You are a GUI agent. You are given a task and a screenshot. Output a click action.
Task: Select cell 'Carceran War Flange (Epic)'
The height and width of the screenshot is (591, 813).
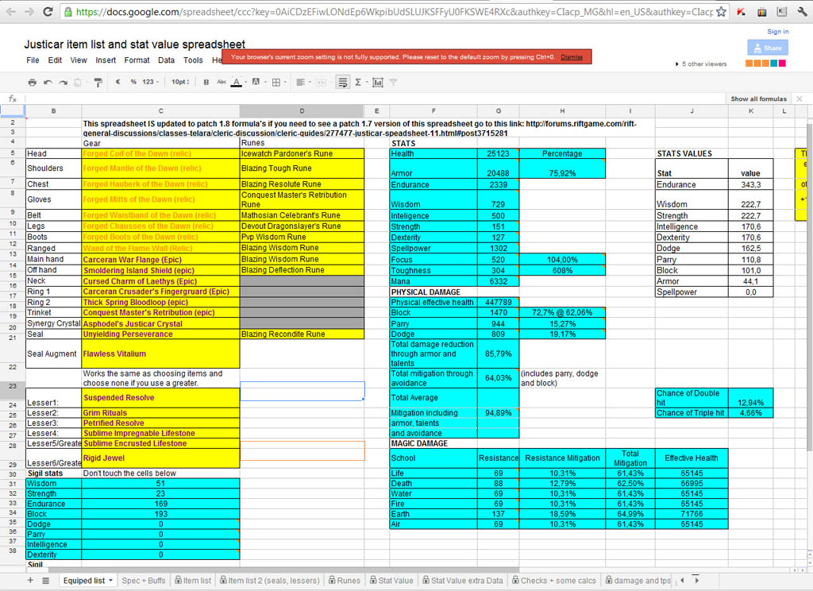(x=160, y=260)
